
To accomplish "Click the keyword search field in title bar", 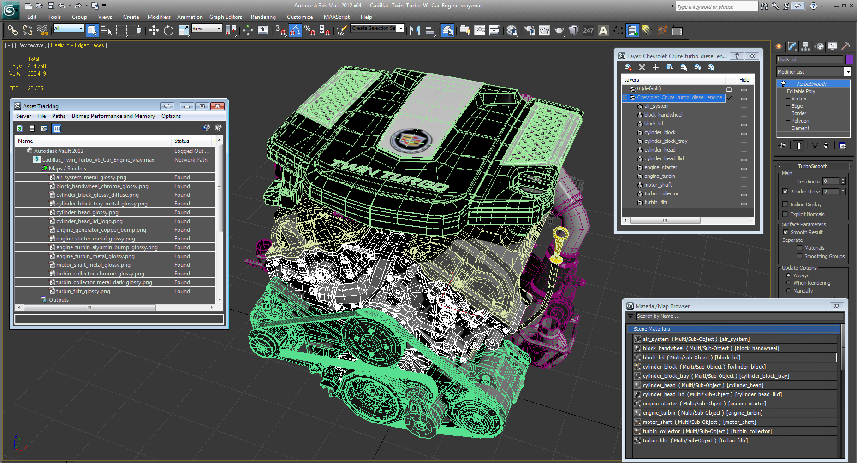I will pyautogui.click(x=717, y=6).
